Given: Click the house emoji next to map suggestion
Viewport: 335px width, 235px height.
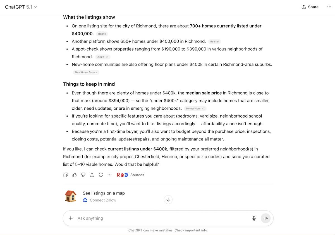Looking at the screenshot, I should click(71, 196).
